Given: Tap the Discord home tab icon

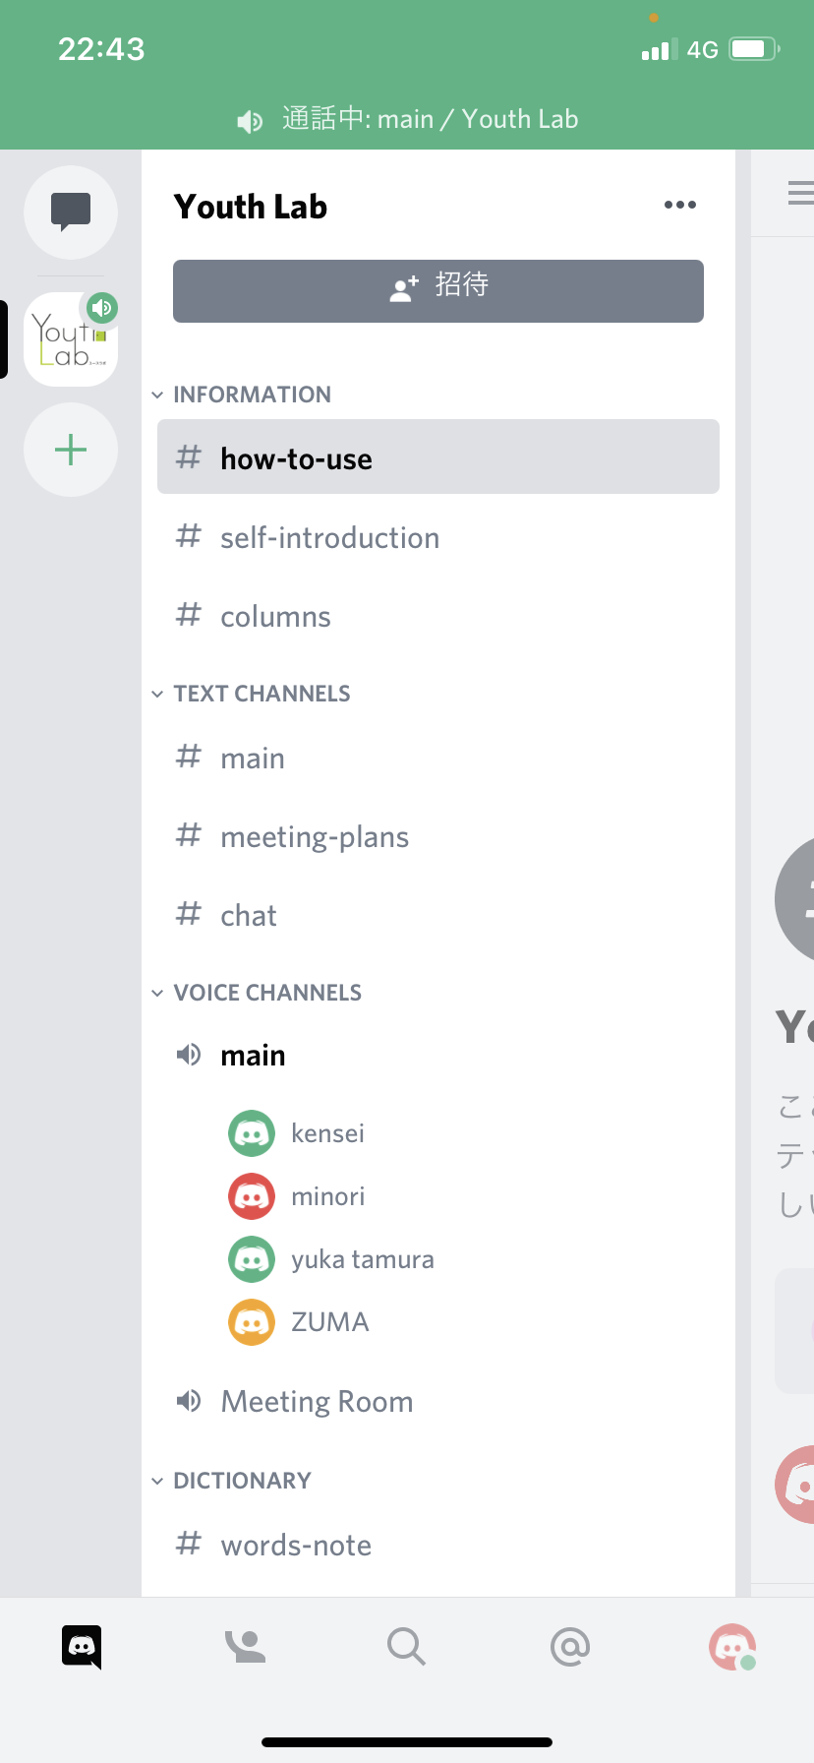Looking at the screenshot, I should (x=82, y=1646).
